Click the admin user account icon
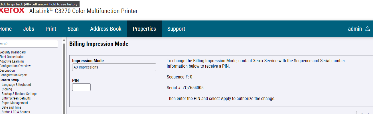 [x=368, y=29]
